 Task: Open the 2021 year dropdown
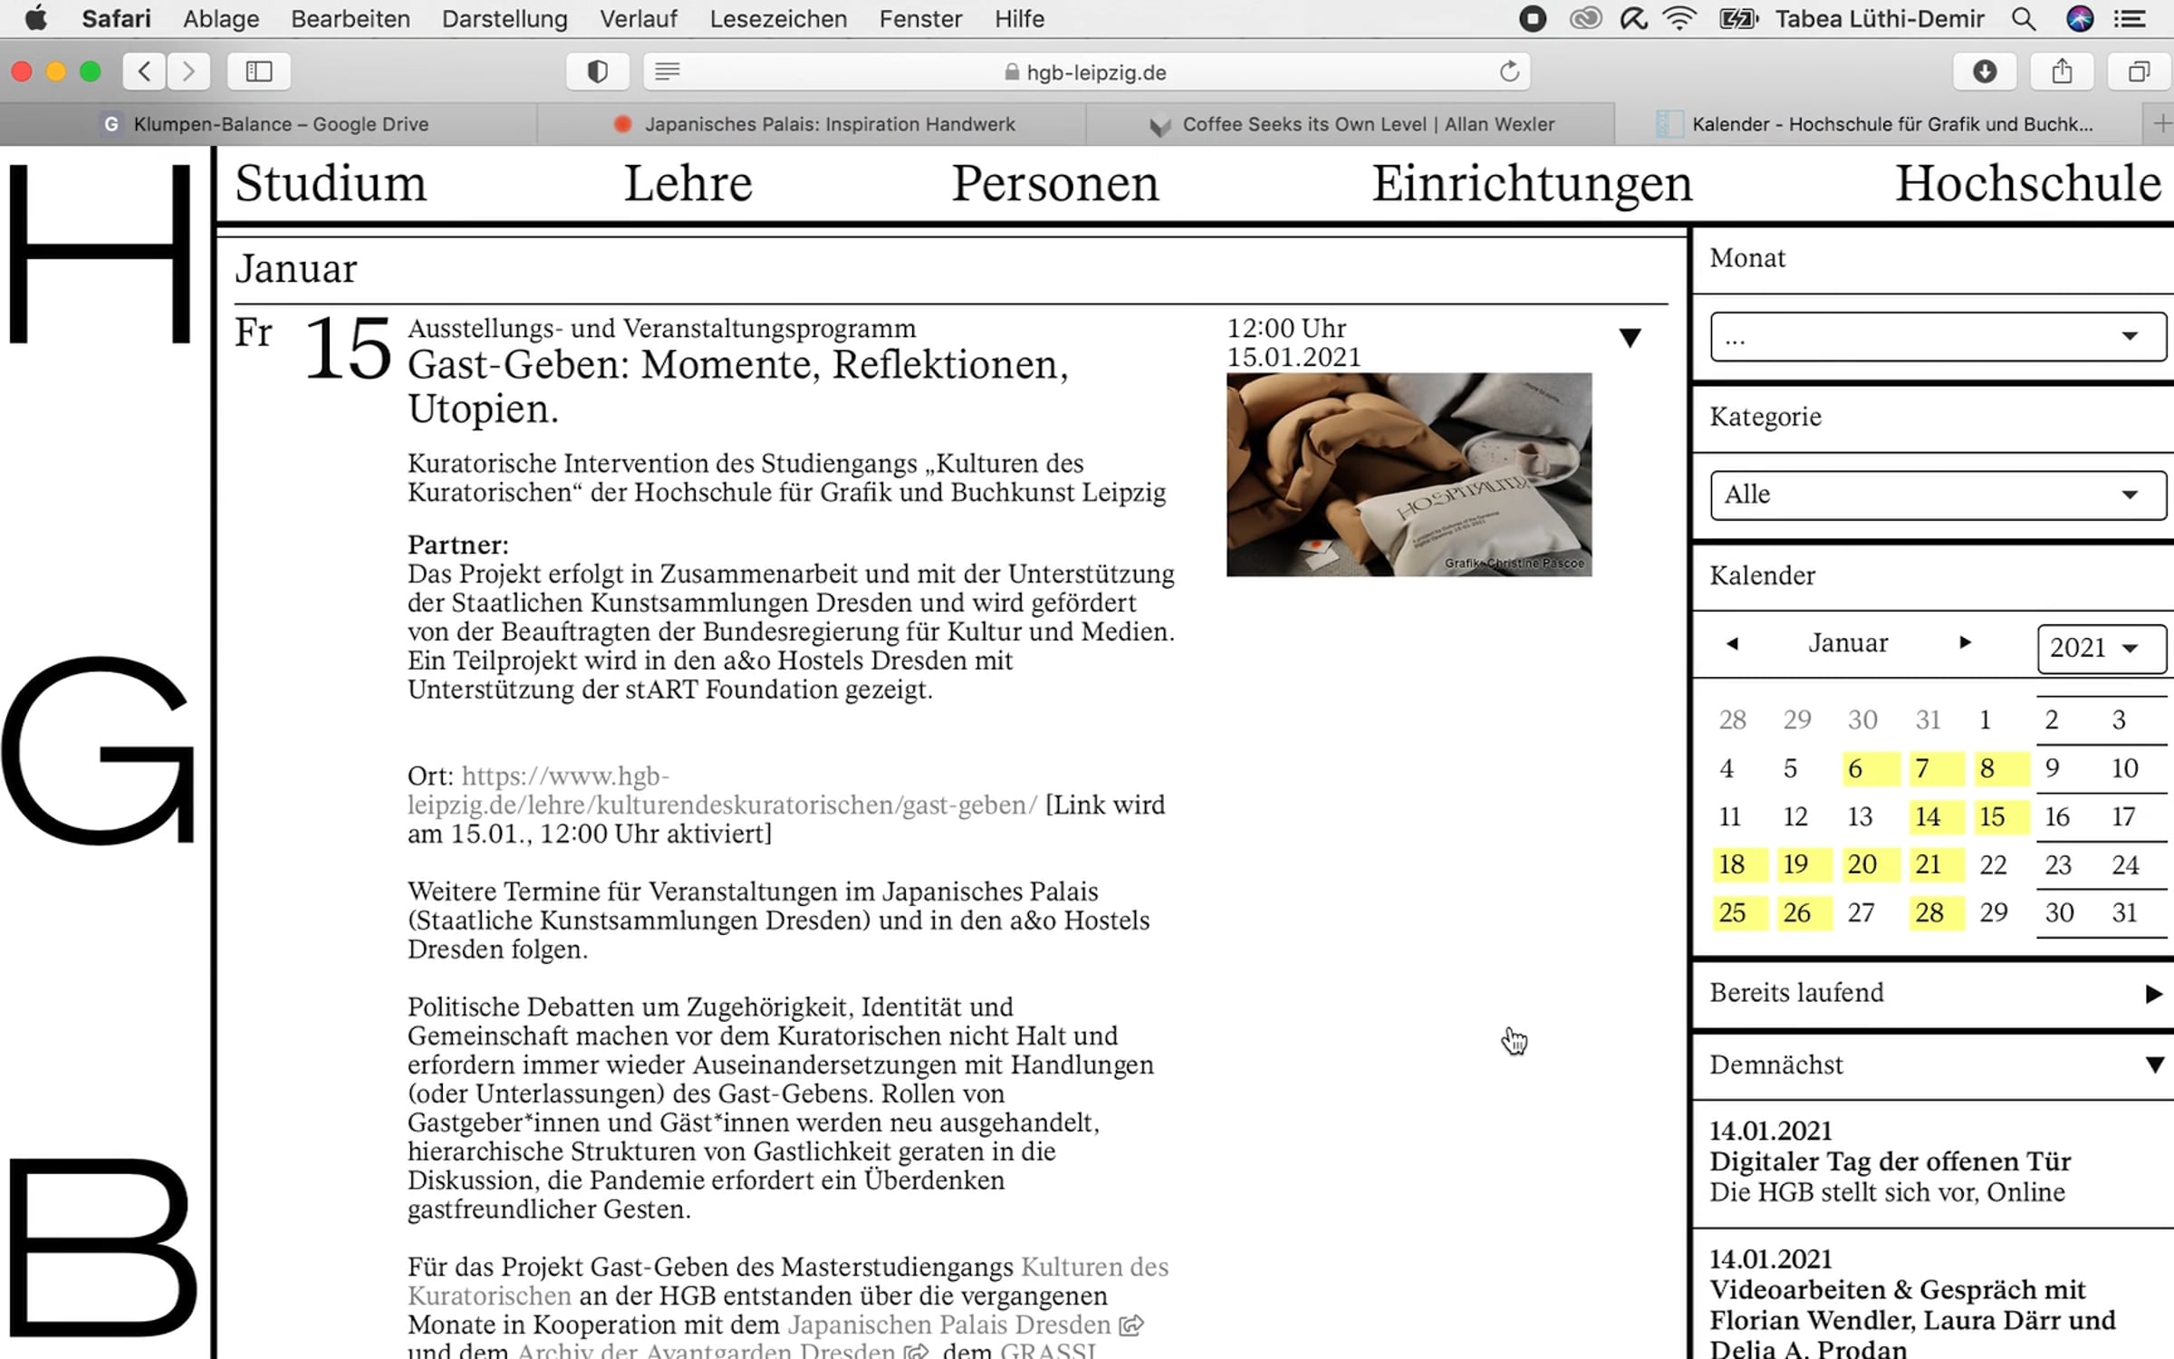tap(2101, 648)
